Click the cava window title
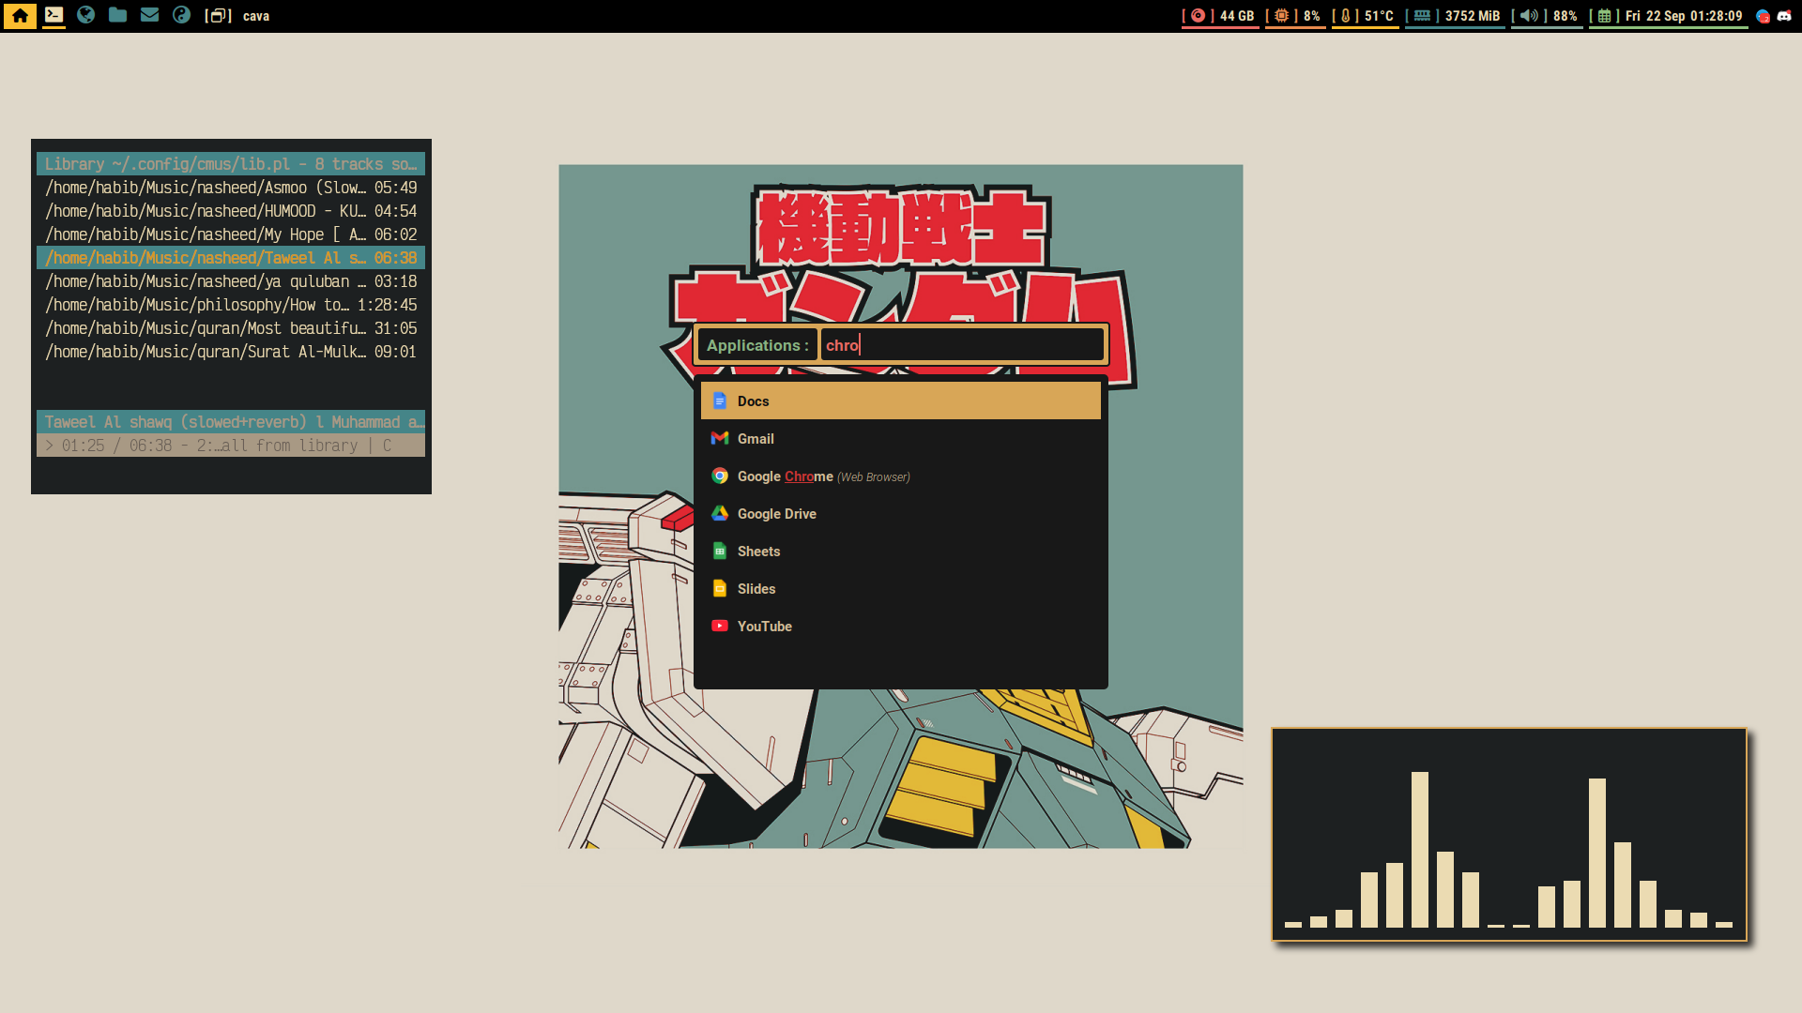The height and width of the screenshot is (1013, 1802). pos(256,16)
